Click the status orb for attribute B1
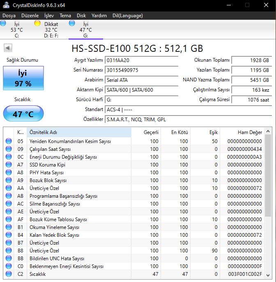Screen dimensions: 276x282 tap(9, 227)
